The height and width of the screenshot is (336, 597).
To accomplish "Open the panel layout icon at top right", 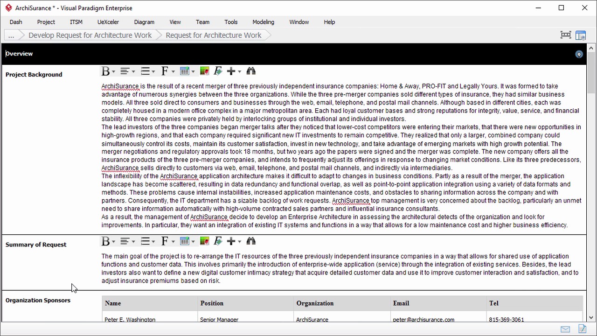I will pos(581,35).
